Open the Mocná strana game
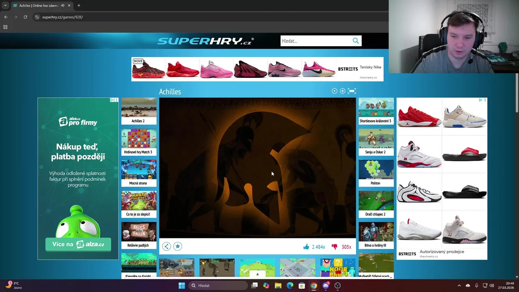The image size is (519, 292). click(x=139, y=173)
